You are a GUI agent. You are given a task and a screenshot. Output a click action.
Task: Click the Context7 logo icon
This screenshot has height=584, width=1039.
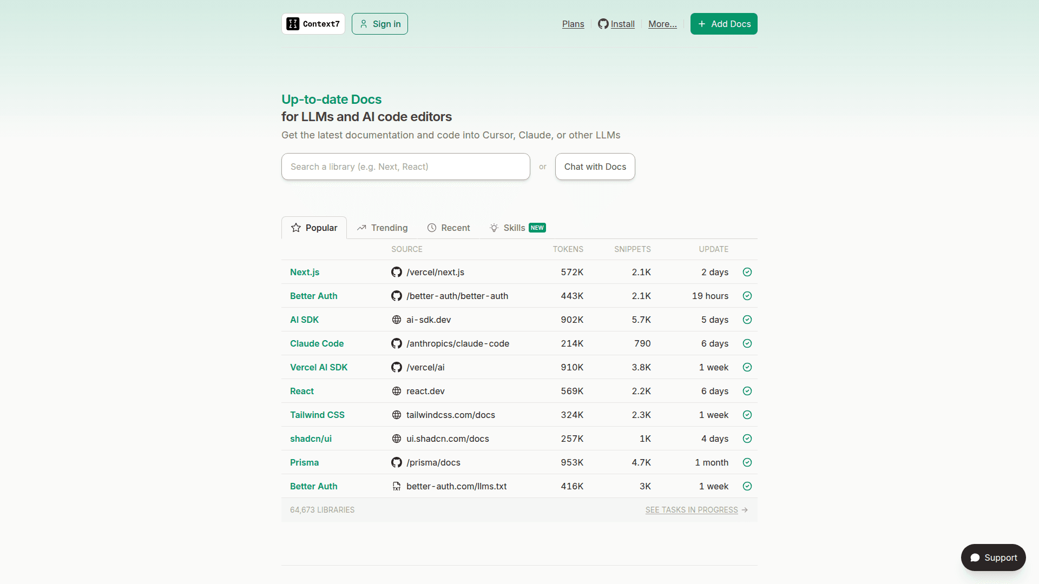coord(293,24)
